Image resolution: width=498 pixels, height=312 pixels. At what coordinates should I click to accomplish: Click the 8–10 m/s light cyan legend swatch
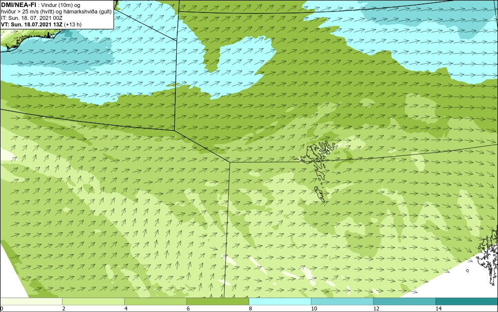[280, 302]
